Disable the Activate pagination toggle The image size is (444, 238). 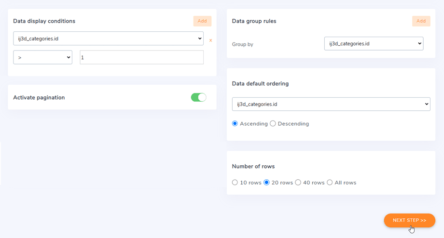(x=198, y=97)
